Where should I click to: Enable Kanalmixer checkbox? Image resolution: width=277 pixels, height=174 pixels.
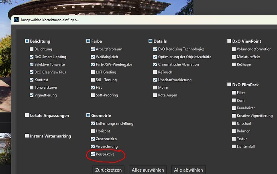coord(234,108)
